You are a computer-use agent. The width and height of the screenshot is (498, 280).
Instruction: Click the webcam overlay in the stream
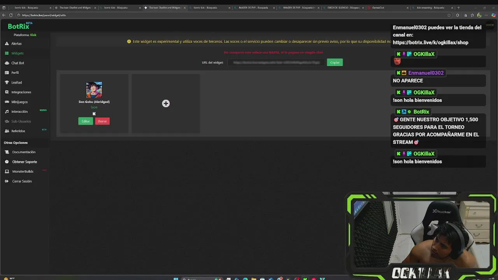(421, 234)
